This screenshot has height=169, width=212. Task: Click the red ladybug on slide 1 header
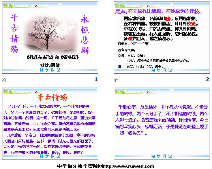point(36,6)
